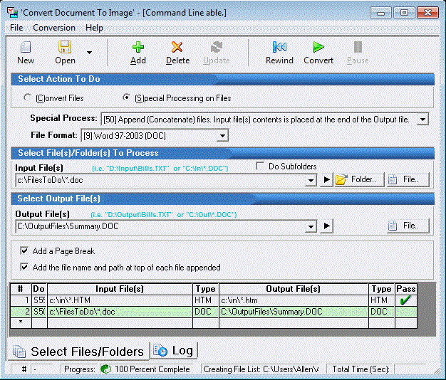Click the Creating File List status entry
Viewport: 446px width, 380px height.
261,369
